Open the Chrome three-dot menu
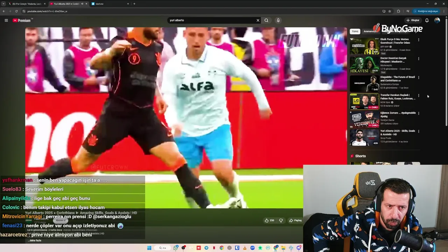Screen dimensions: 448x252 pos(444,11)
